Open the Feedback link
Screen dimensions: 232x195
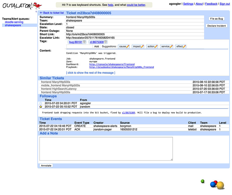coord(211,4)
